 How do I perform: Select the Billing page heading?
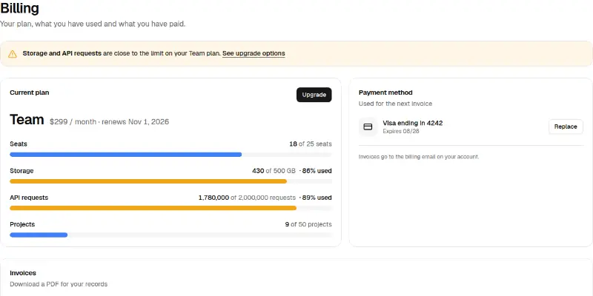19,8
